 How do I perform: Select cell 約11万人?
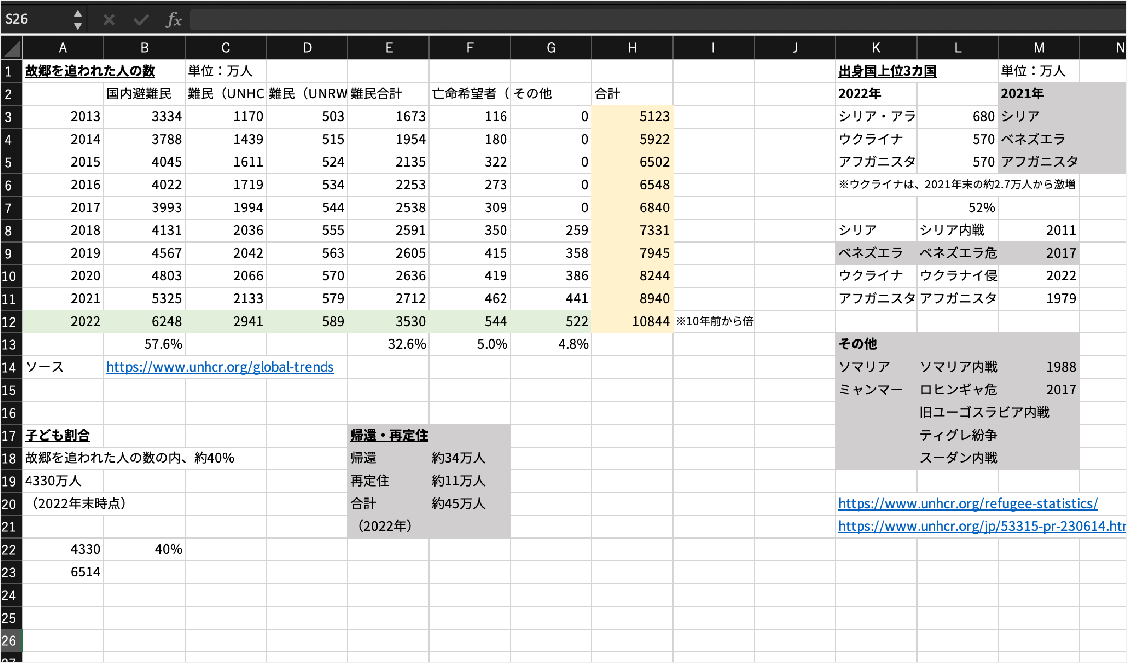[470, 481]
